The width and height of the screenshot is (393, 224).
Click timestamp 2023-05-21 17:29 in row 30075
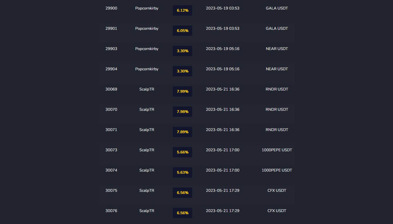tap(222, 191)
